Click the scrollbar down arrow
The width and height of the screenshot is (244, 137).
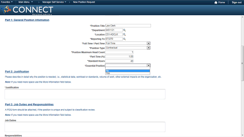click(x=242, y=135)
